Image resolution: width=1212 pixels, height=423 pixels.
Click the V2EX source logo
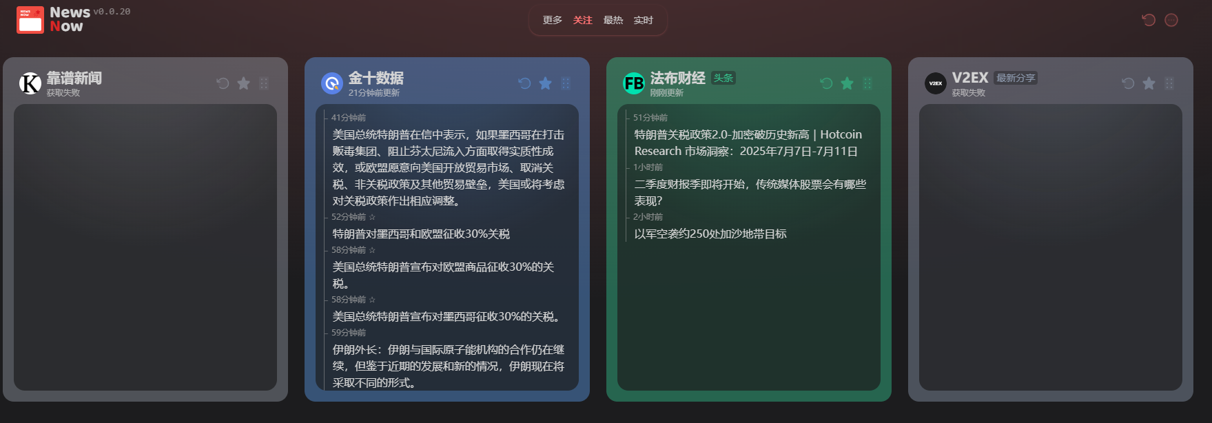pos(936,83)
